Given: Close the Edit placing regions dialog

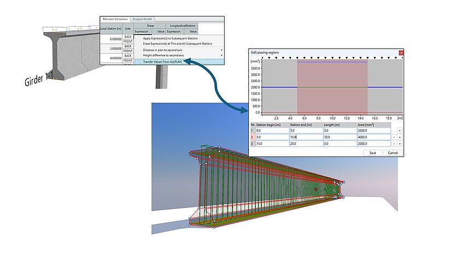Looking at the screenshot, I should [x=401, y=52].
